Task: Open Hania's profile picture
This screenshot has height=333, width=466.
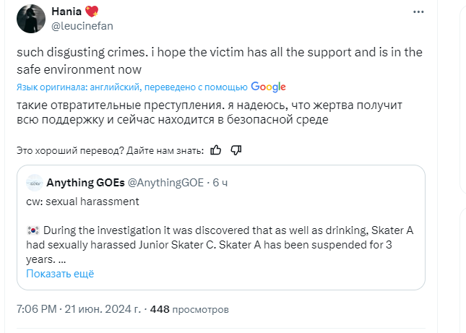Action: click(x=30, y=19)
